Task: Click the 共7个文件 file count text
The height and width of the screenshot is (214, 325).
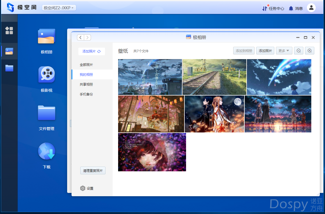Action: [141, 51]
